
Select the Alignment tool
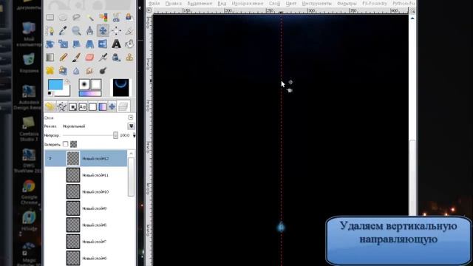click(117, 30)
